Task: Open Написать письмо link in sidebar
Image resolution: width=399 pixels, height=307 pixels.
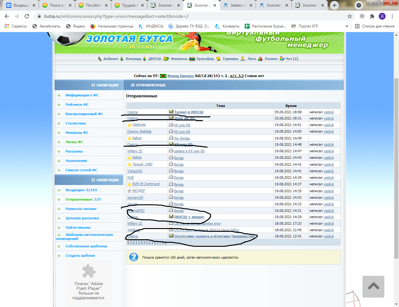Action: click(81, 209)
